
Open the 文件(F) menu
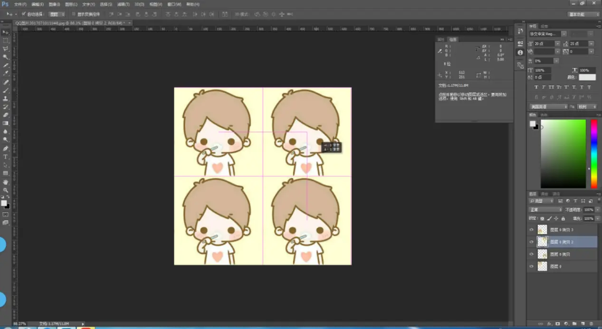click(x=20, y=4)
